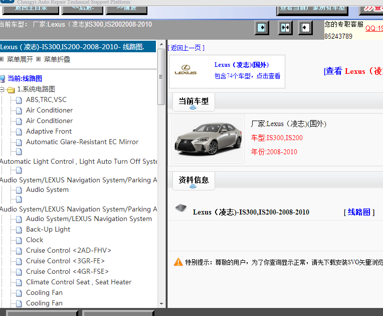Open Cruise Control <3GR-FE> diagram
383x316 pixels.
pos(65,261)
